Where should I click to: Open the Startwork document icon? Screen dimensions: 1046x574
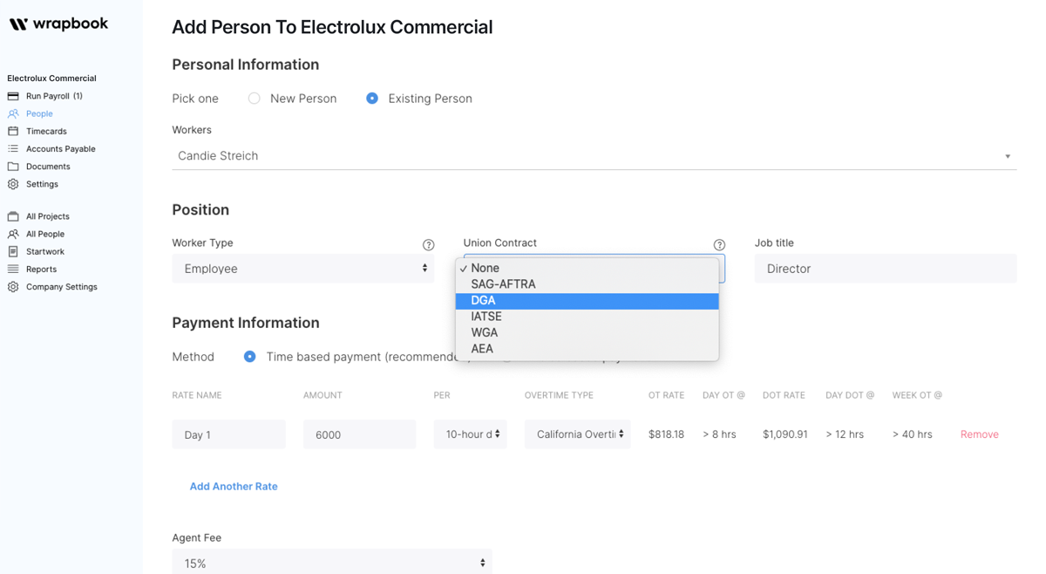click(x=13, y=251)
